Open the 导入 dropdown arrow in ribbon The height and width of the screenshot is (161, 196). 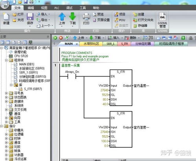49,14
